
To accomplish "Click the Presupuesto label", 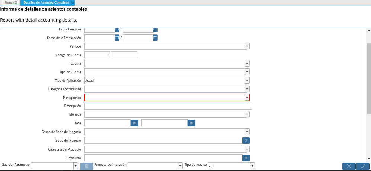I will click(72, 97).
